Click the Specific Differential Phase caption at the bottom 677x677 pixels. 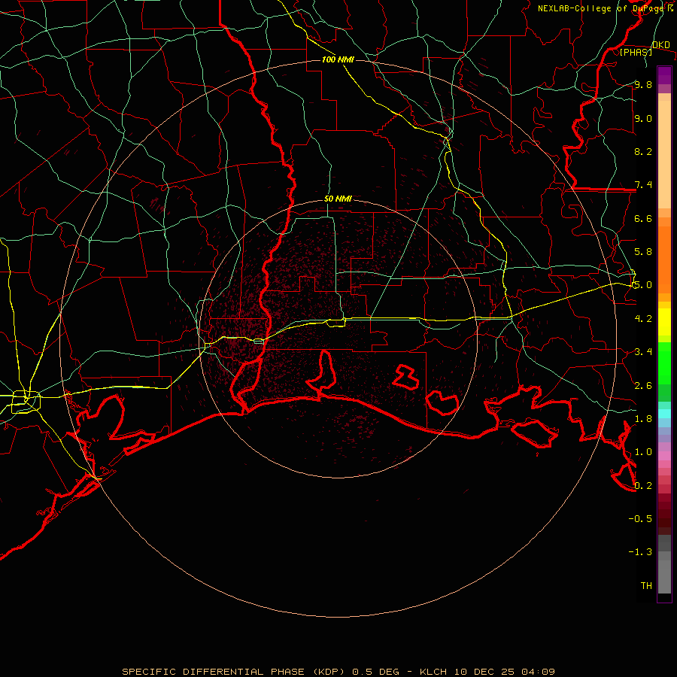(338, 672)
